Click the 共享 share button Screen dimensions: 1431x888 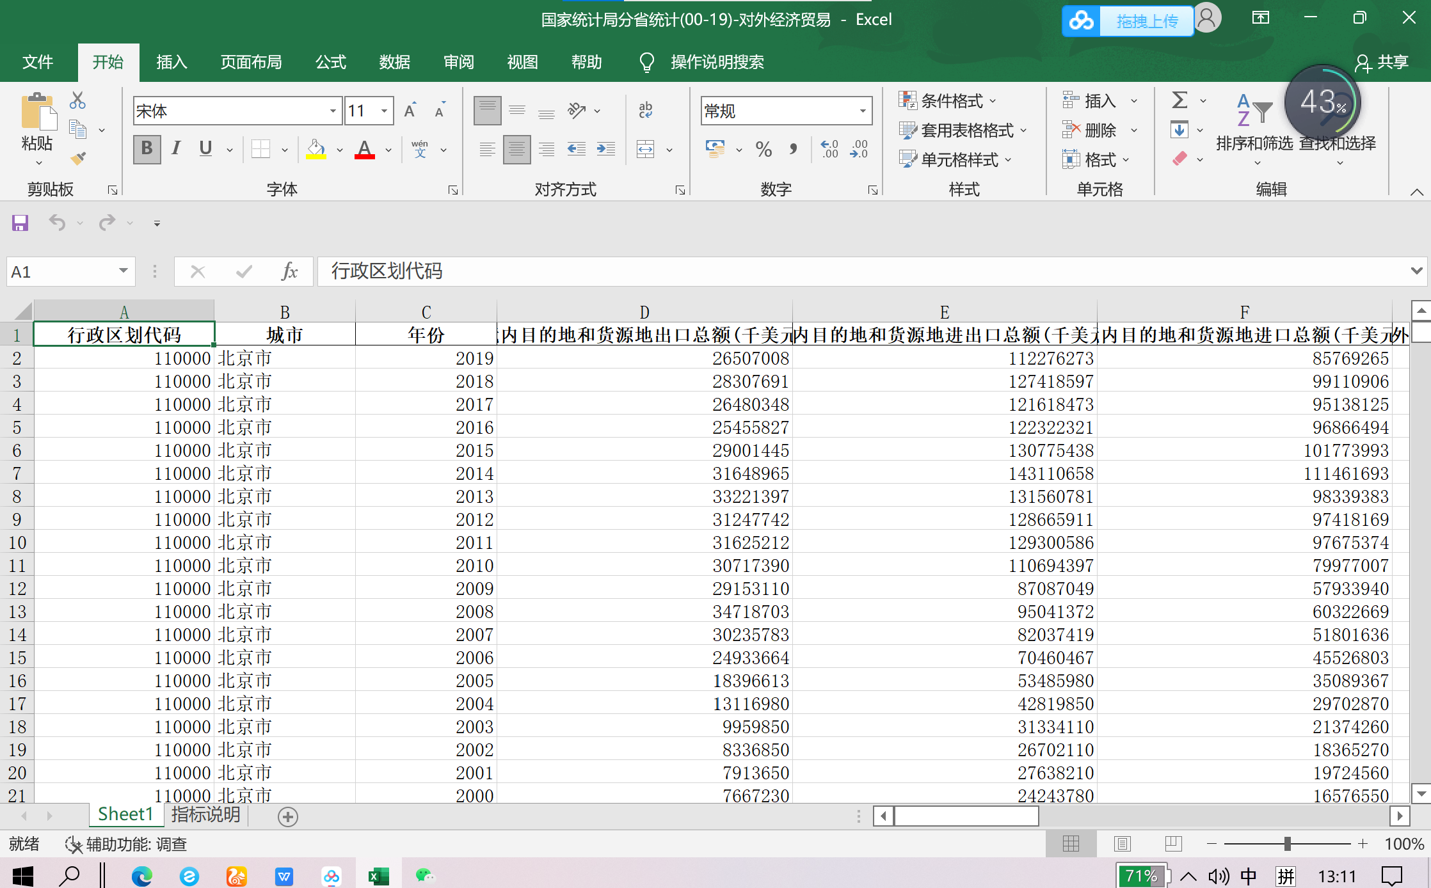[x=1382, y=62]
